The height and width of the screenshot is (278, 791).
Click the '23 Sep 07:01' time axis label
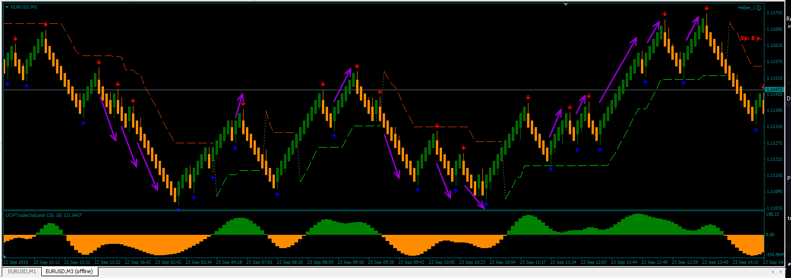(x=260, y=262)
